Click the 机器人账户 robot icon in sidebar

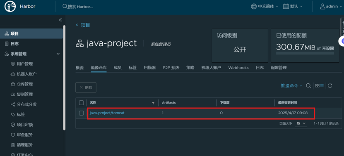pos(13,74)
